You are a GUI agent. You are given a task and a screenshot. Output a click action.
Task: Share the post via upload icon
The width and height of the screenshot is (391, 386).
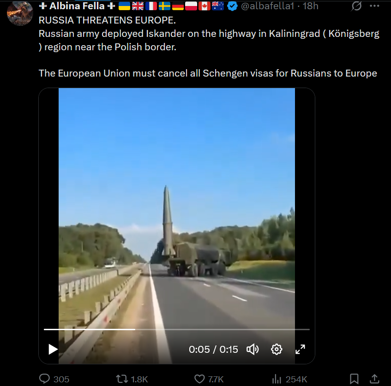click(374, 379)
